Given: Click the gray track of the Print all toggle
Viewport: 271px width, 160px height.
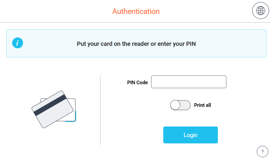Looking at the screenshot, I should 185,105.
